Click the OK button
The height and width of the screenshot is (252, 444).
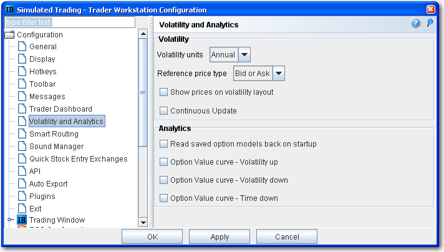(x=152, y=236)
